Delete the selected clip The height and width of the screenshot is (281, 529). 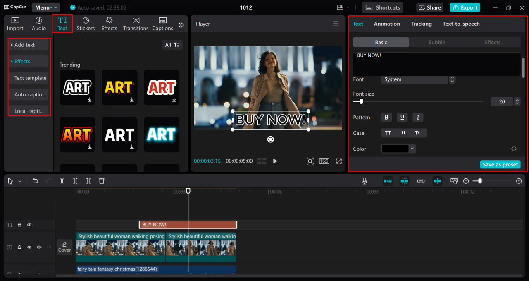(102, 181)
